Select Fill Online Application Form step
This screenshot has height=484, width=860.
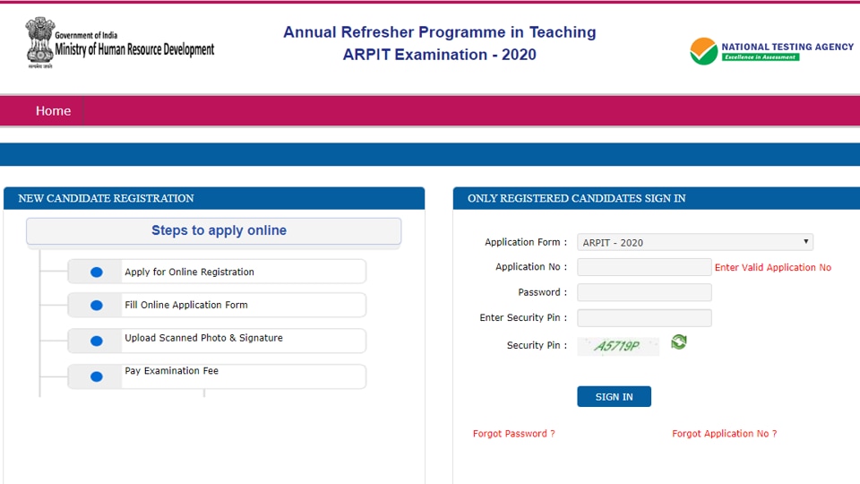click(186, 305)
